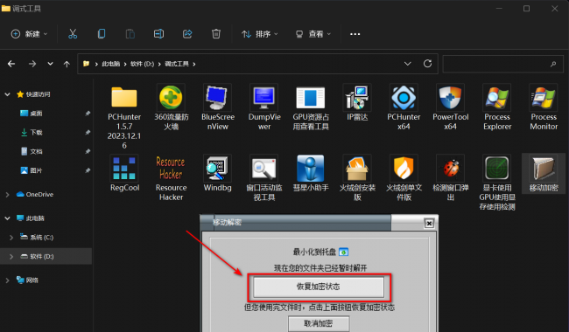Screen dimensions: 569x332
Task: Go back with the left arrow
Action: click(11, 64)
